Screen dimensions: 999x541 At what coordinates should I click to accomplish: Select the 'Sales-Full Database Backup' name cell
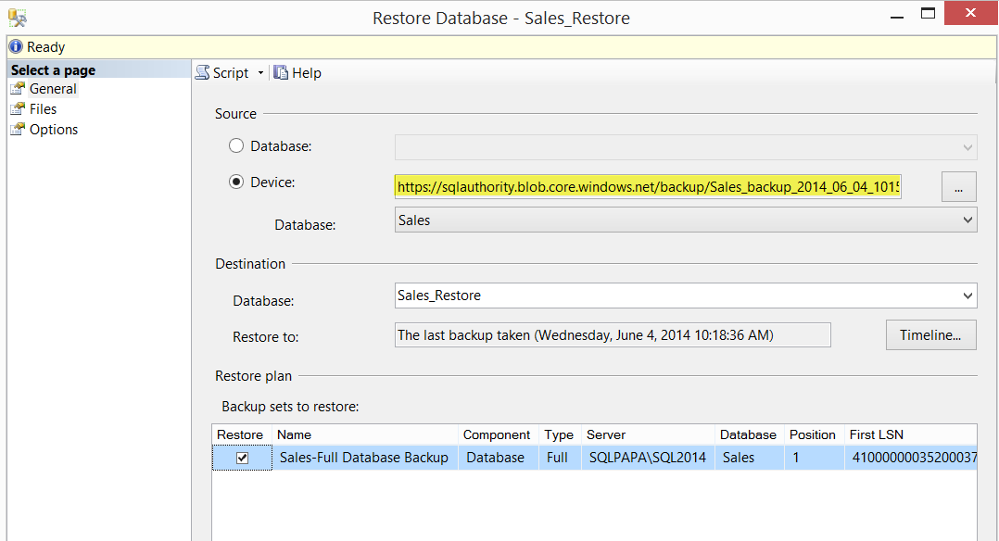tap(365, 458)
